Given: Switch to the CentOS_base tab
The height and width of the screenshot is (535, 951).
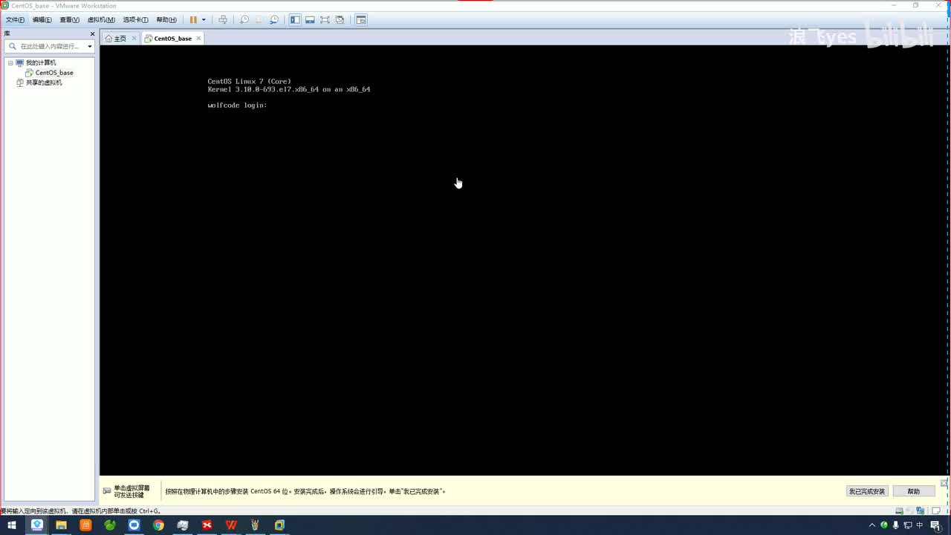Looking at the screenshot, I should pos(173,39).
